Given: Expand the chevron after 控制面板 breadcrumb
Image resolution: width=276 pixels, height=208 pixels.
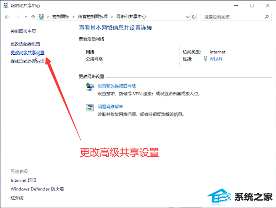Looking at the screenshot, I should (74, 17).
